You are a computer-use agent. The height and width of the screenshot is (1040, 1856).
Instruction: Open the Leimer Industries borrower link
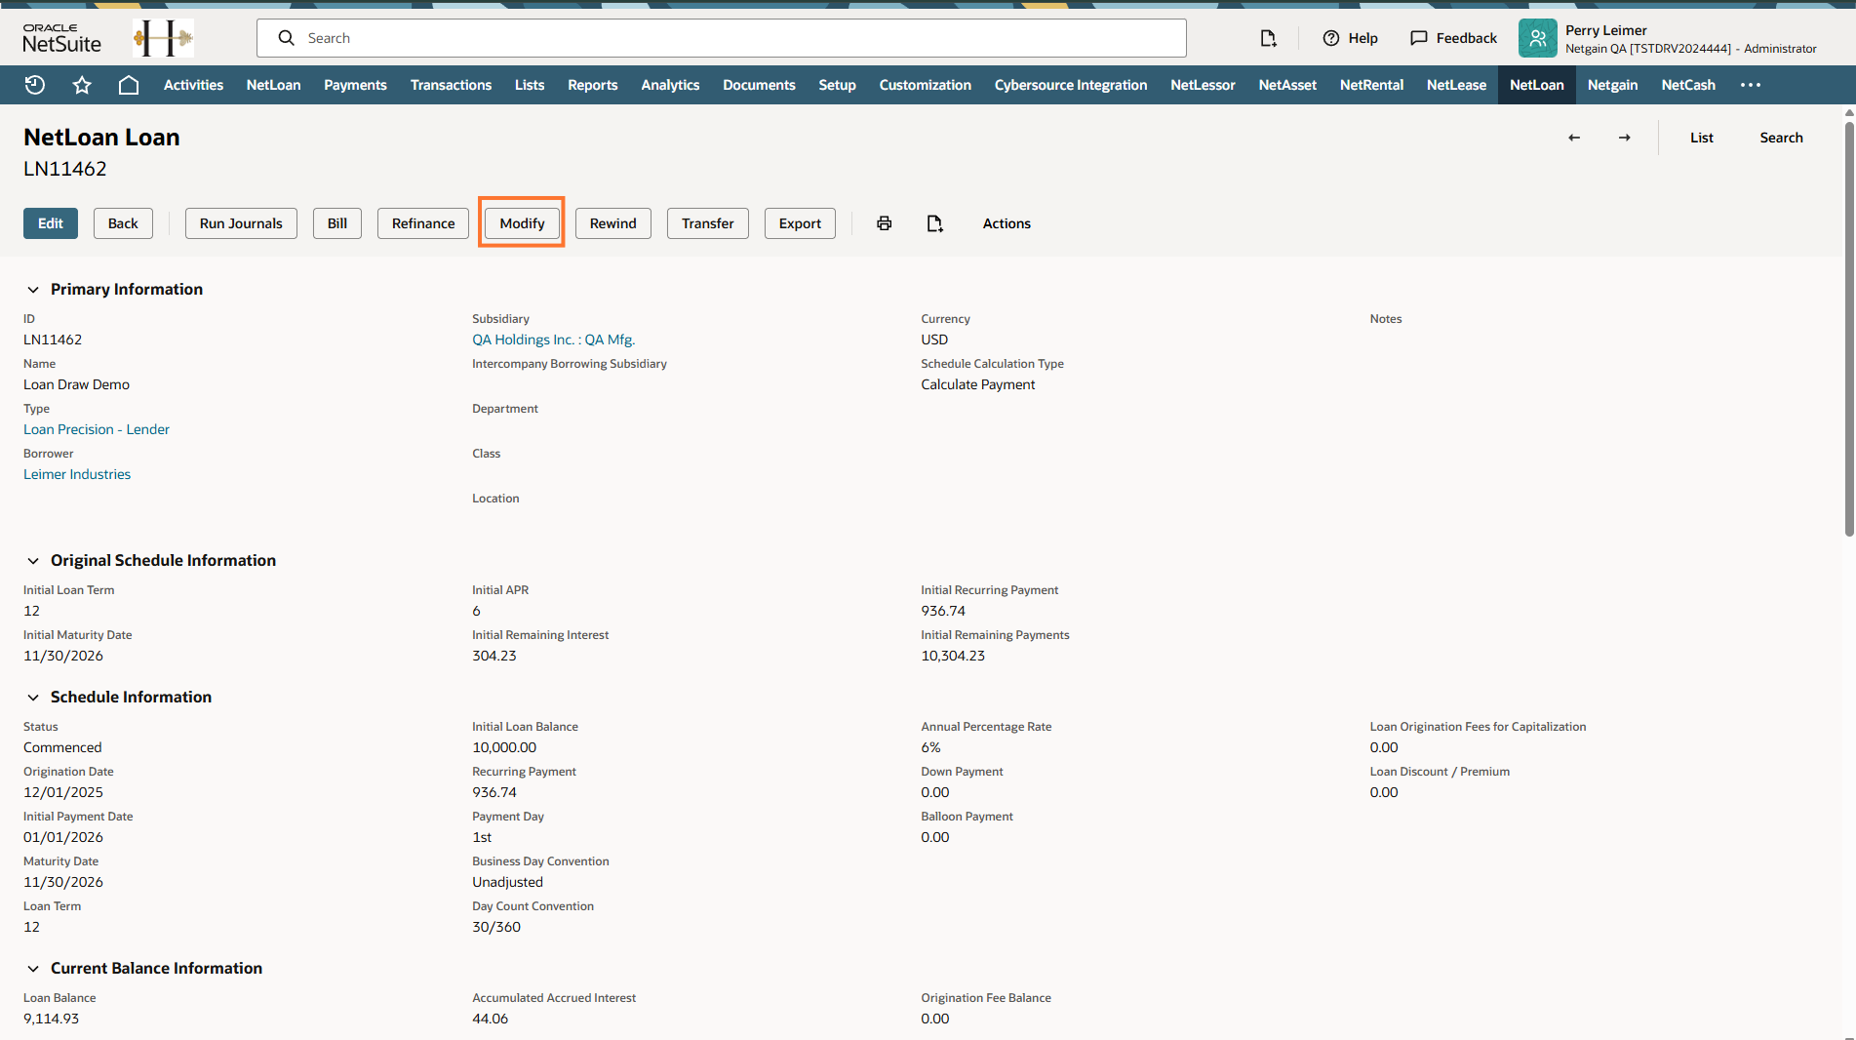coord(77,474)
